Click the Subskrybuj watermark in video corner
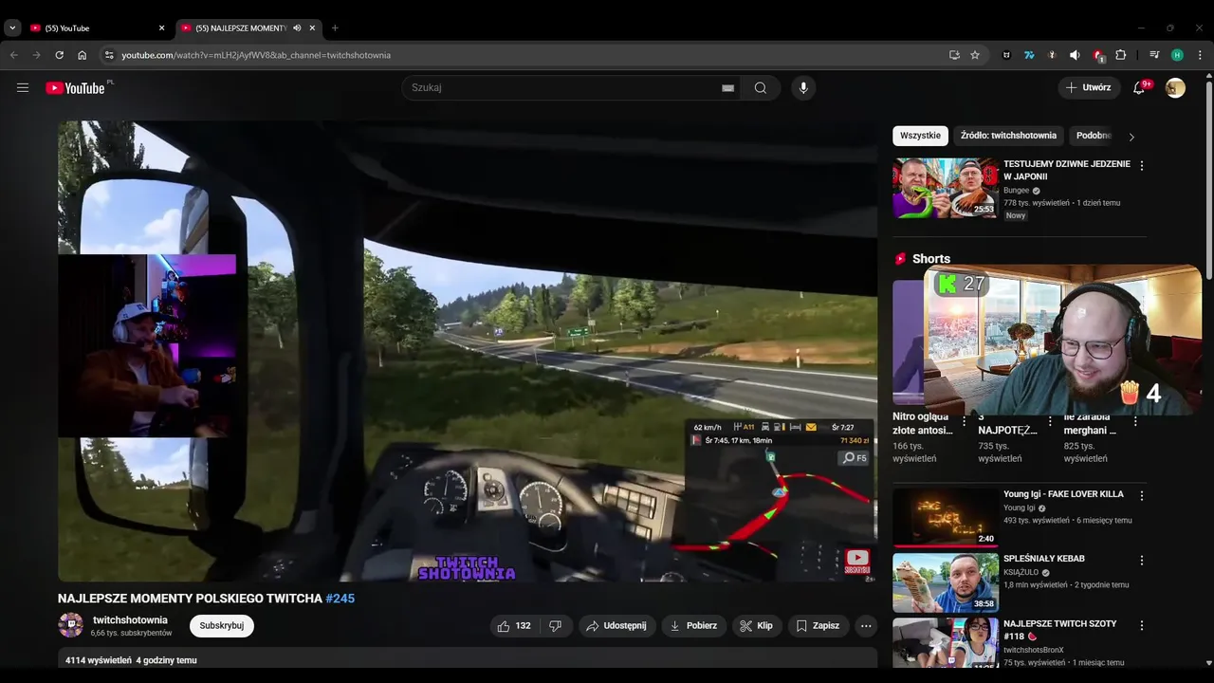 tap(856, 562)
